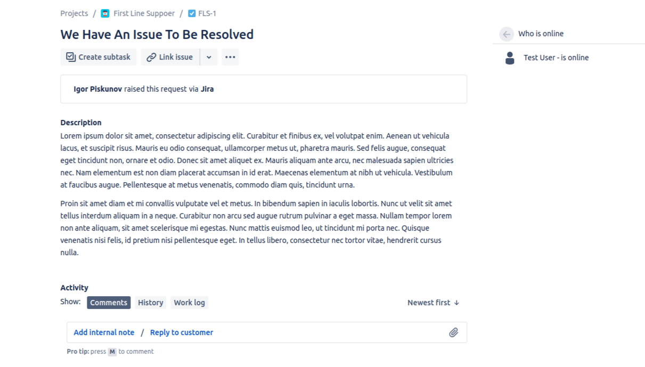Click the Link issue button
The width and height of the screenshot is (645, 367).
click(x=170, y=57)
